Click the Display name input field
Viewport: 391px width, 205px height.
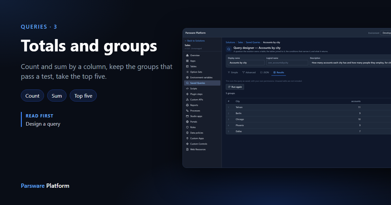[246, 63]
